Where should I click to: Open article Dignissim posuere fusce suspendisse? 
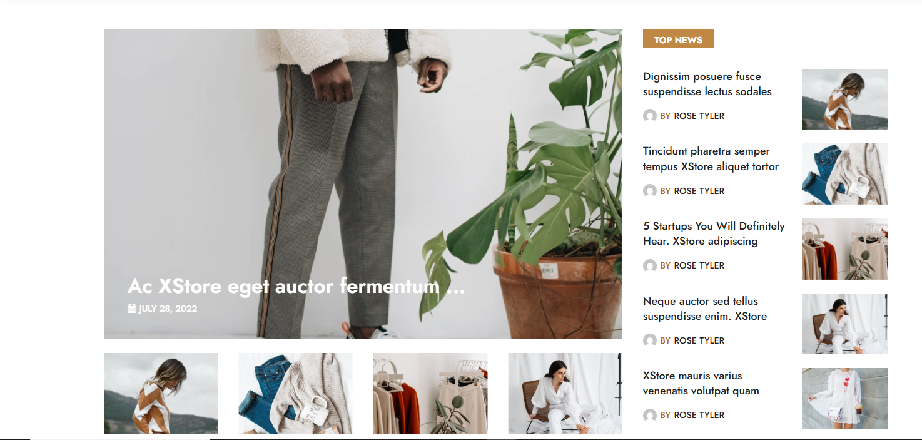tap(707, 84)
